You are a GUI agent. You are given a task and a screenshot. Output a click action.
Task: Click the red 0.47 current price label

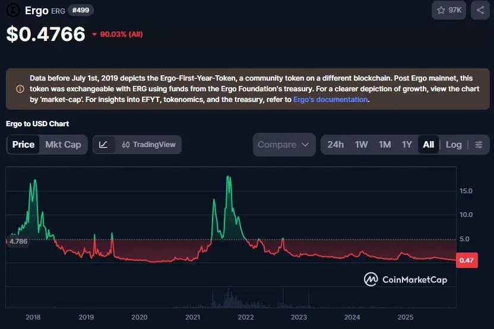coord(467,260)
